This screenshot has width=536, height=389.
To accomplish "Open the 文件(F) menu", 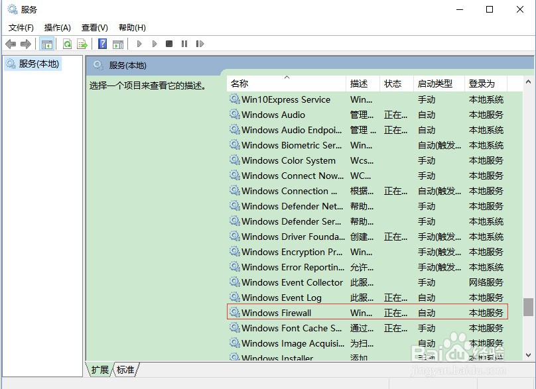I will point(21,28).
